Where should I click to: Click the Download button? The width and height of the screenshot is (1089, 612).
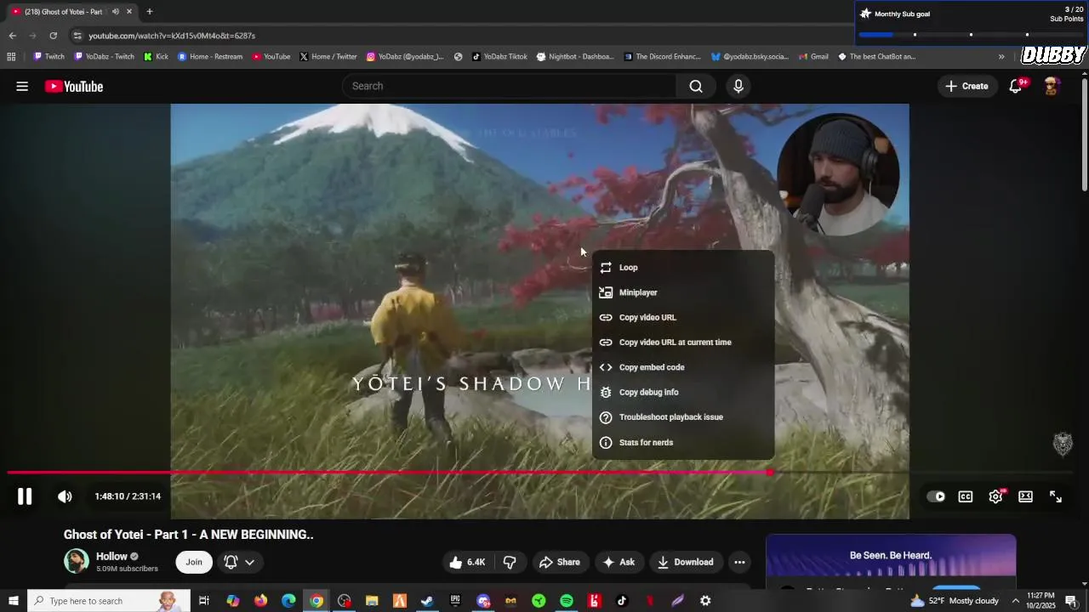(686, 562)
